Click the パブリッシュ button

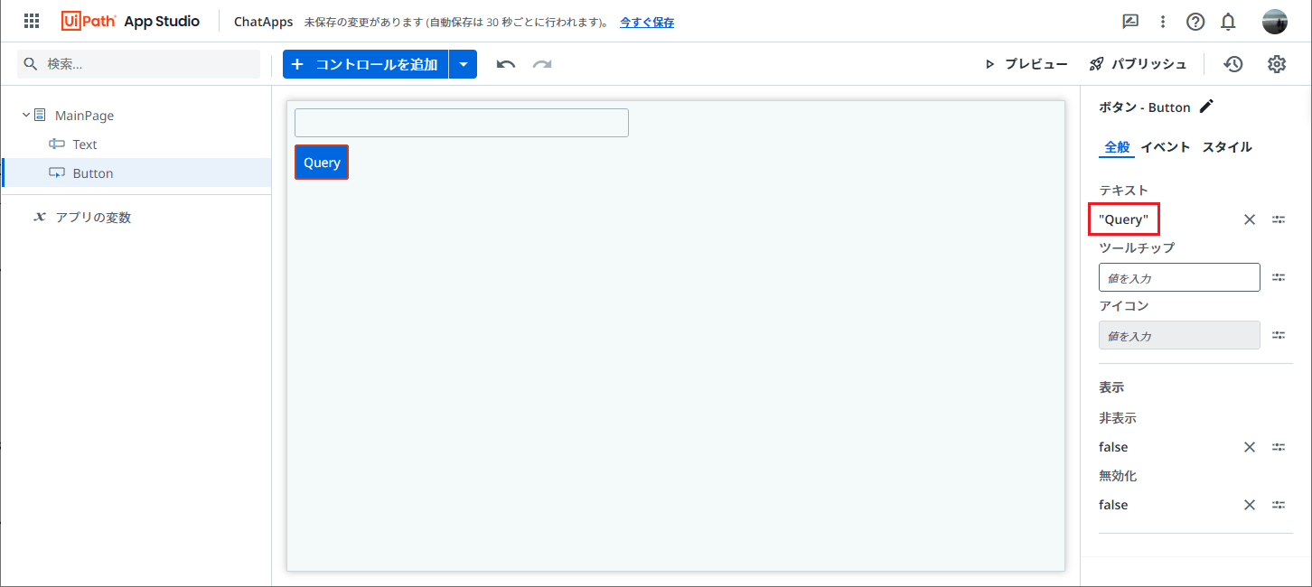pyautogui.click(x=1138, y=64)
